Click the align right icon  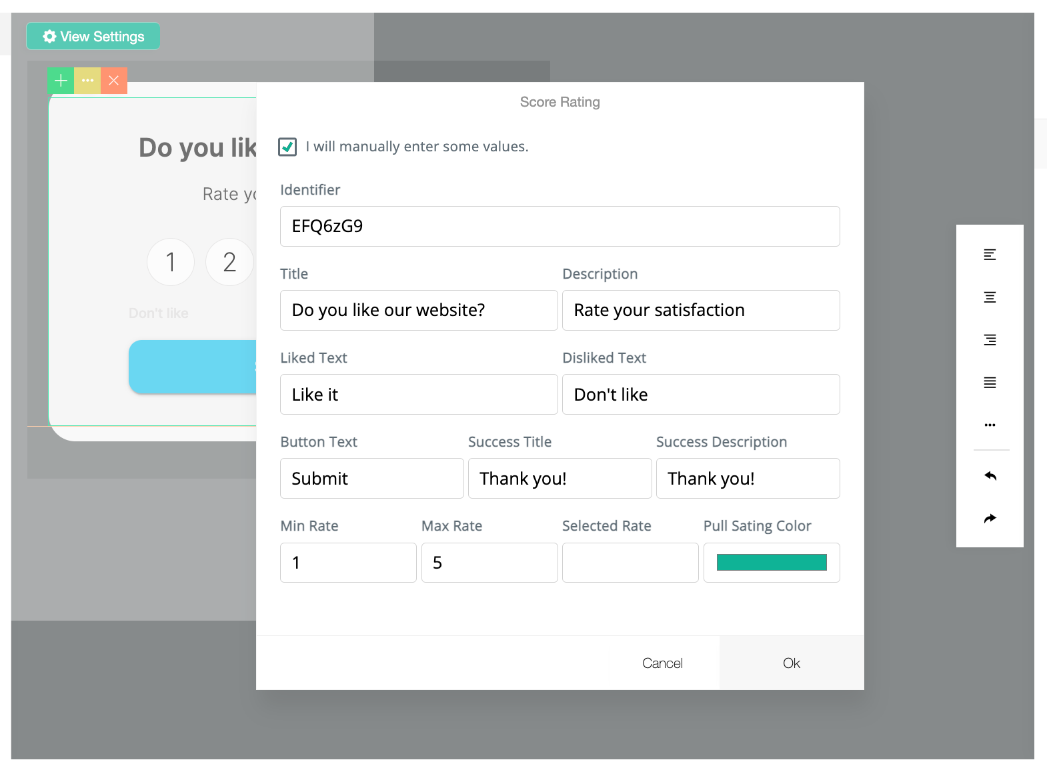point(990,340)
